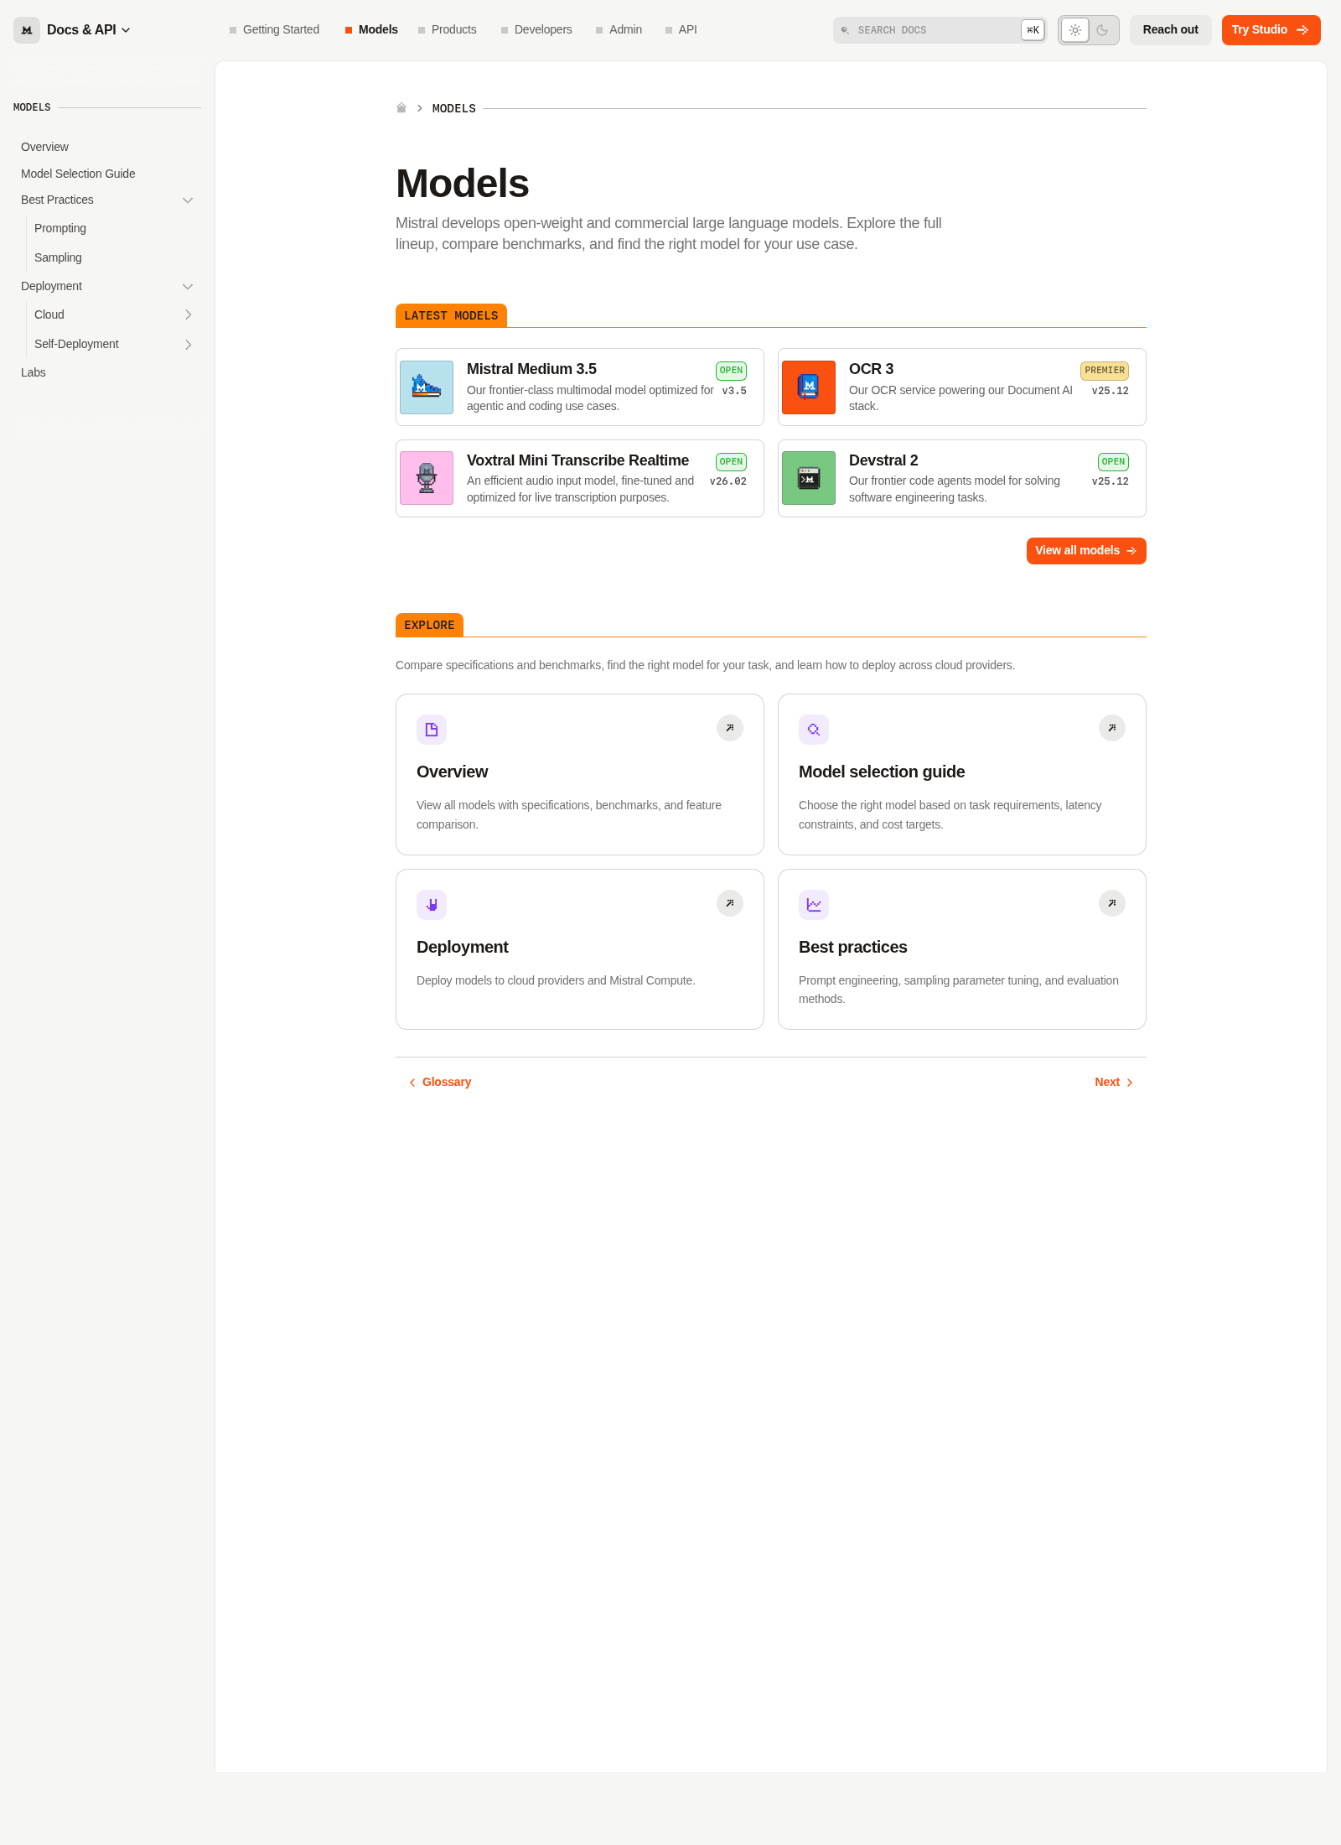Click OPEN badge on Mistral Medium 3.5
This screenshot has width=1341, height=1845.
pyautogui.click(x=731, y=371)
